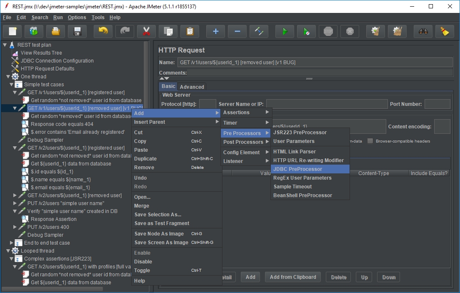Collapse all tree nodes with the minus icon

coord(237,31)
